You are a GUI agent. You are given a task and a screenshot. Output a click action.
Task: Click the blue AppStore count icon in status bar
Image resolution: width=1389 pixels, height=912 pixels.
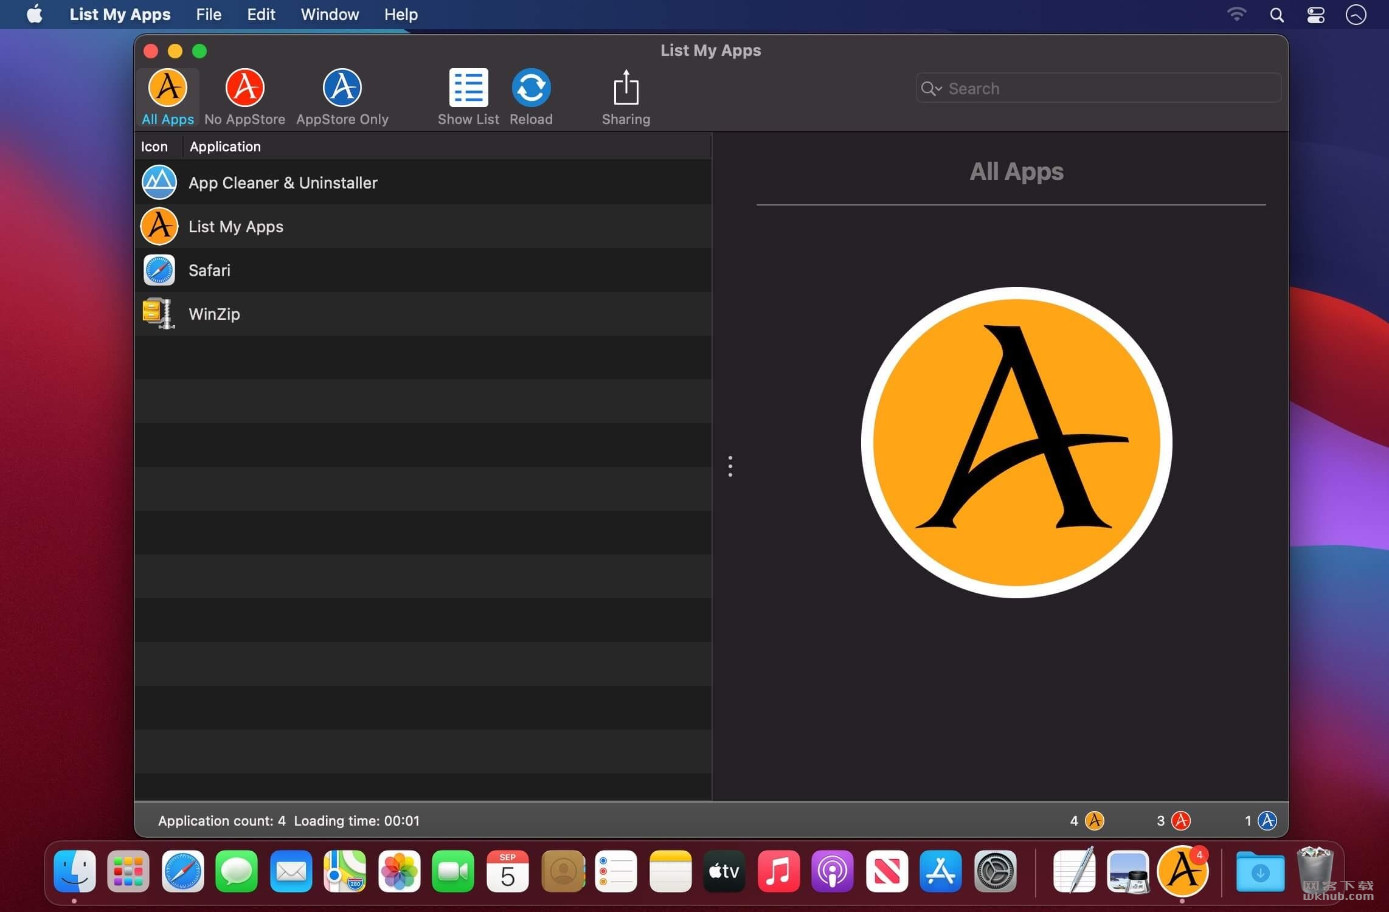coord(1267,821)
